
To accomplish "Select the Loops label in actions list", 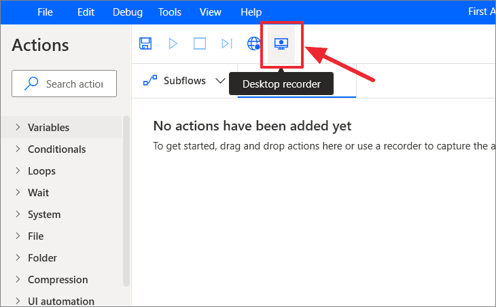I will [x=41, y=171].
